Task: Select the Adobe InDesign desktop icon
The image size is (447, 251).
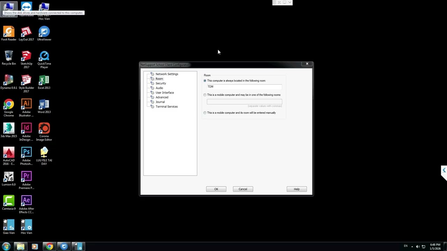Action: [x=26, y=132]
